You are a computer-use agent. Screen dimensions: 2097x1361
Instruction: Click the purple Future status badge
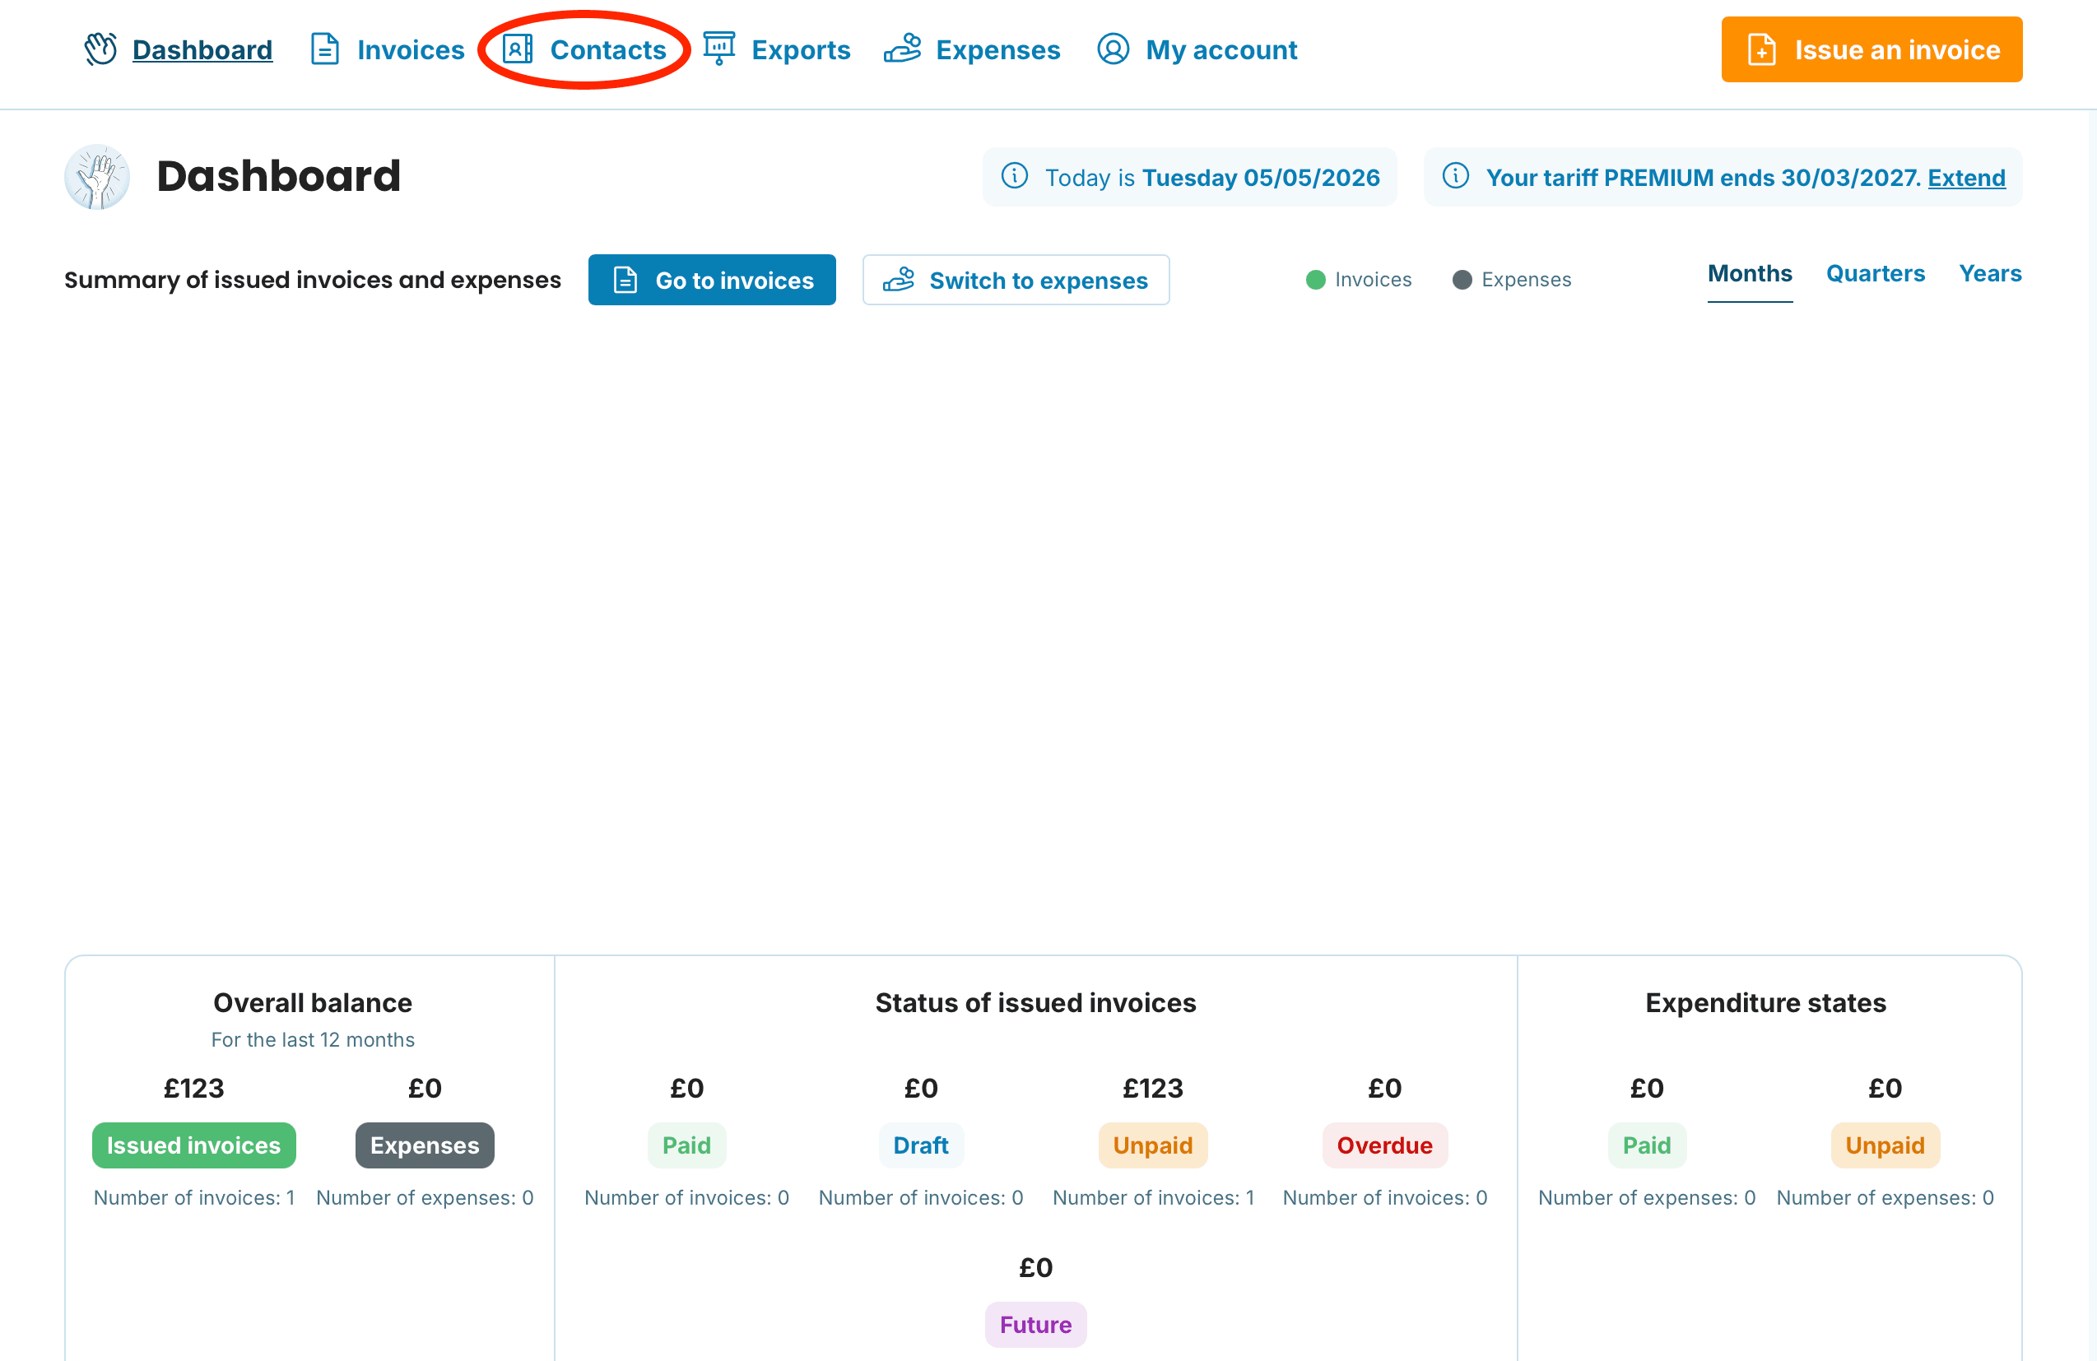click(1035, 1325)
